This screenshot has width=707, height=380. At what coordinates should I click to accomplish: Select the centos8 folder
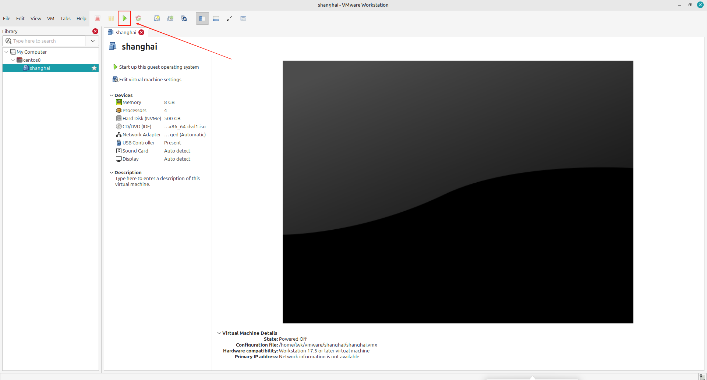(32, 60)
